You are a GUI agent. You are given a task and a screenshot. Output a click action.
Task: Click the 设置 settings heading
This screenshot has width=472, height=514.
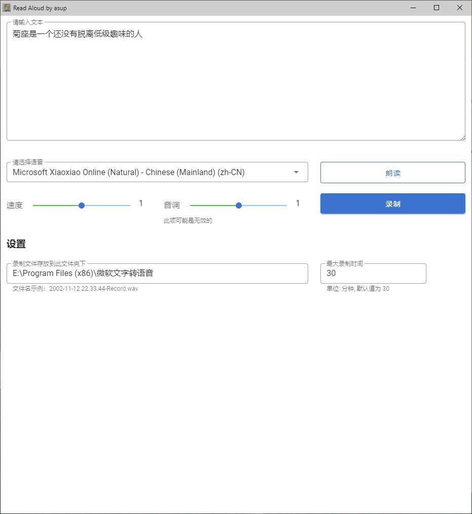[x=16, y=244]
